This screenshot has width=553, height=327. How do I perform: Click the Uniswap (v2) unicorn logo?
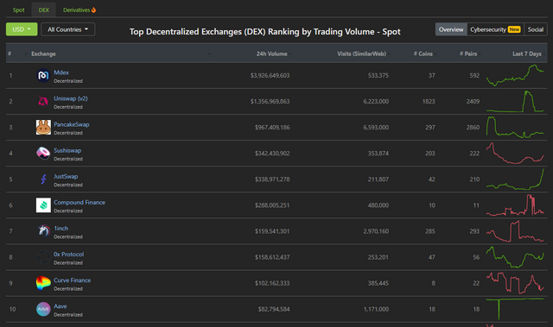tap(43, 101)
